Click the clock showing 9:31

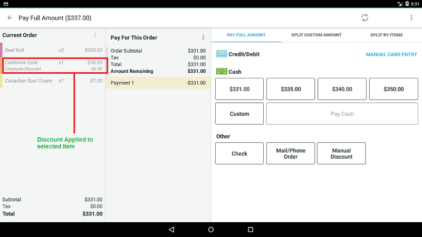pyautogui.click(x=415, y=4)
